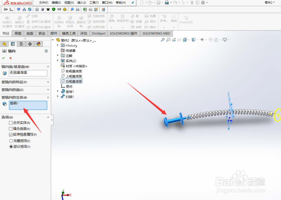The image size is (281, 200).
Task: Open the 帮助(H) menu
Action: pos(121,3)
